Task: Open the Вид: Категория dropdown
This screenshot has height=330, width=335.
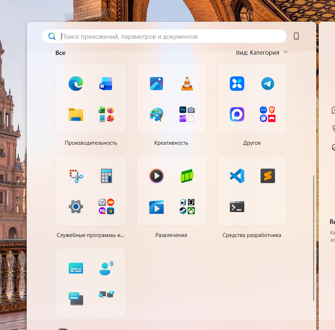Action: (262, 52)
